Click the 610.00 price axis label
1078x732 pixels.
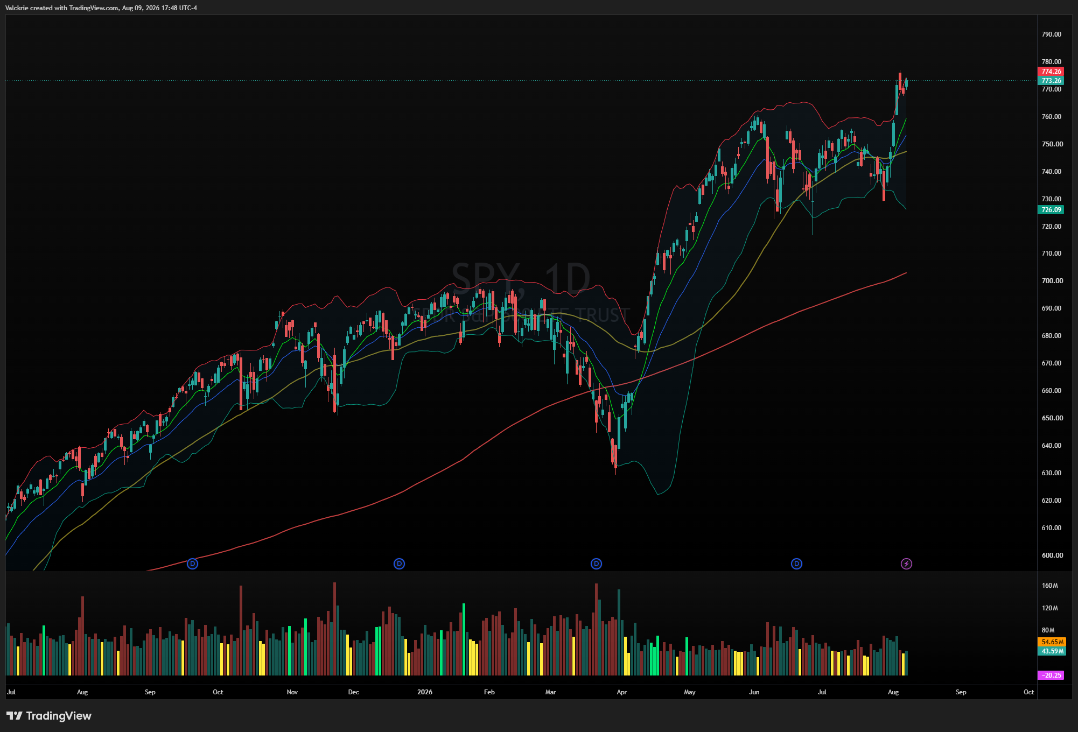(x=1051, y=528)
